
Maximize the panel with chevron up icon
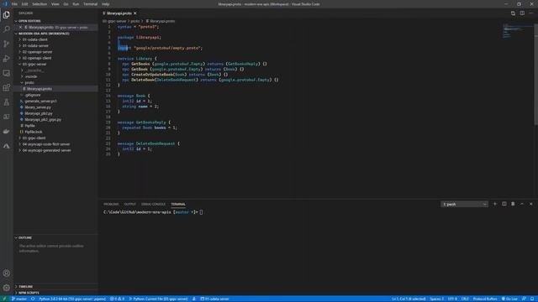click(x=522, y=204)
